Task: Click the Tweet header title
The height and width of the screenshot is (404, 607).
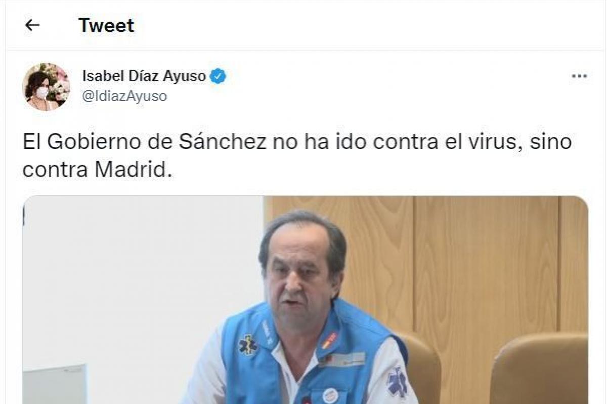Action: 106,25
